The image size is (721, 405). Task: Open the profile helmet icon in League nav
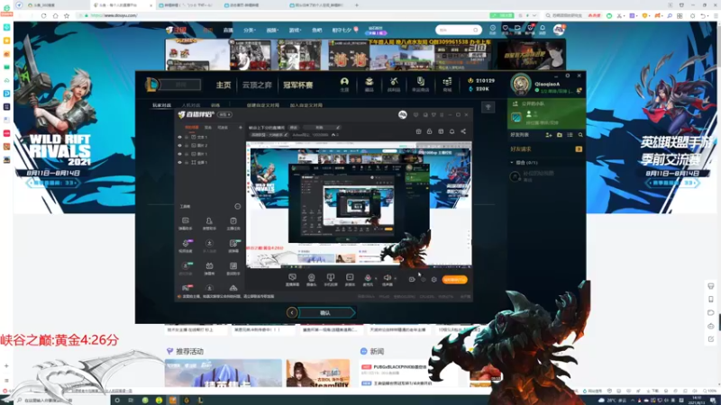[344, 84]
